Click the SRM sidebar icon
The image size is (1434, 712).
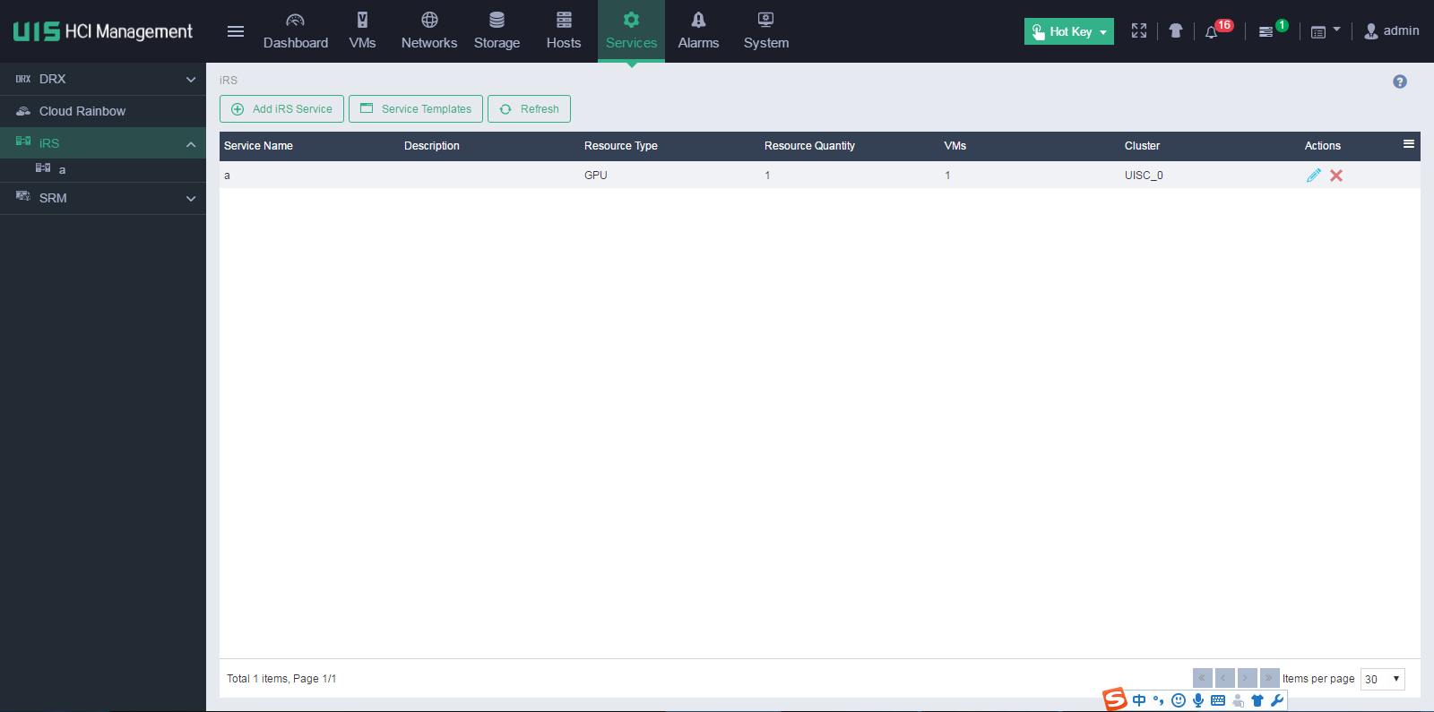pyautogui.click(x=23, y=196)
